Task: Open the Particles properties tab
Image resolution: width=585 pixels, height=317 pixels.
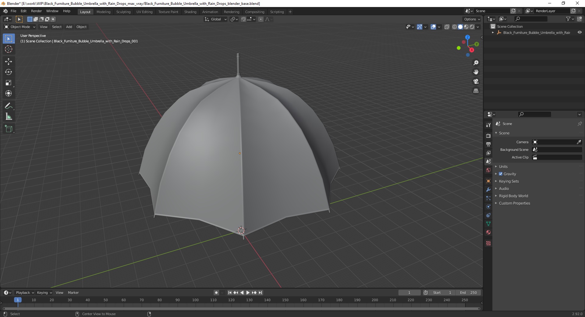Action: click(488, 198)
